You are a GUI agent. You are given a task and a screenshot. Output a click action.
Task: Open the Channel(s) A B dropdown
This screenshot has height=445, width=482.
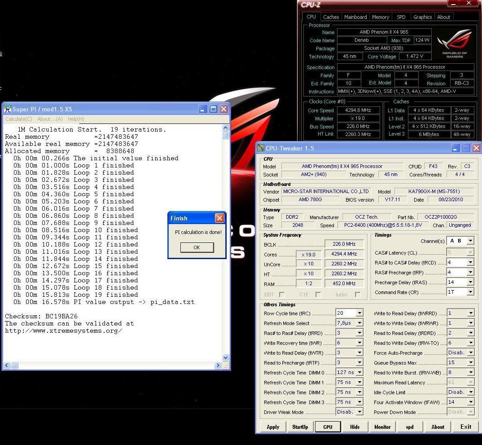point(470,241)
